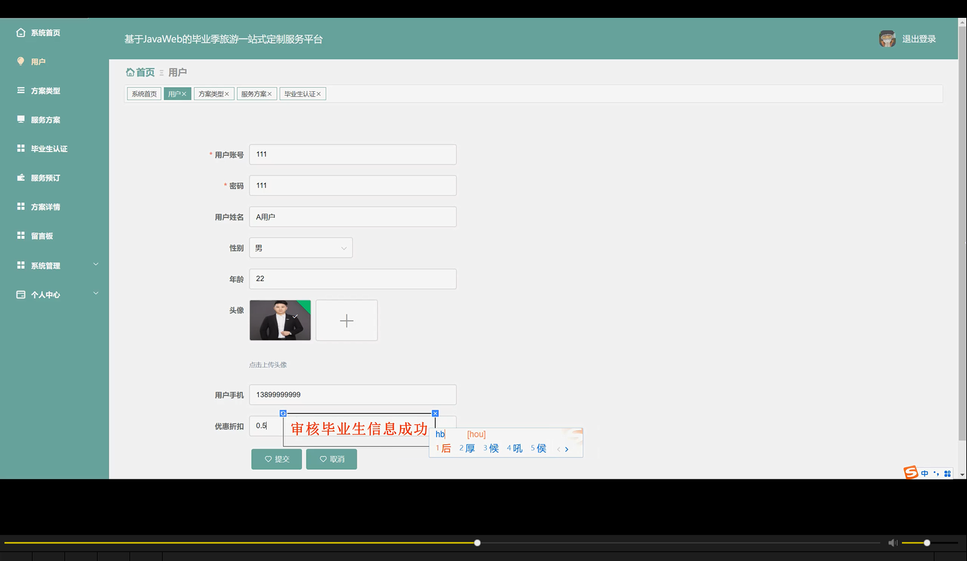The width and height of the screenshot is (967, 561).
Task: Click the 密码 input field
Action: 353,186
